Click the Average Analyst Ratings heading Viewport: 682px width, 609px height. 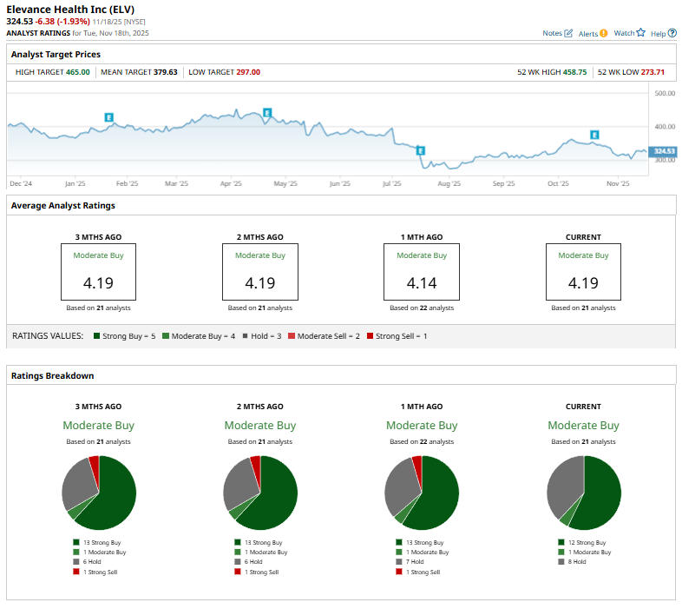63,206
